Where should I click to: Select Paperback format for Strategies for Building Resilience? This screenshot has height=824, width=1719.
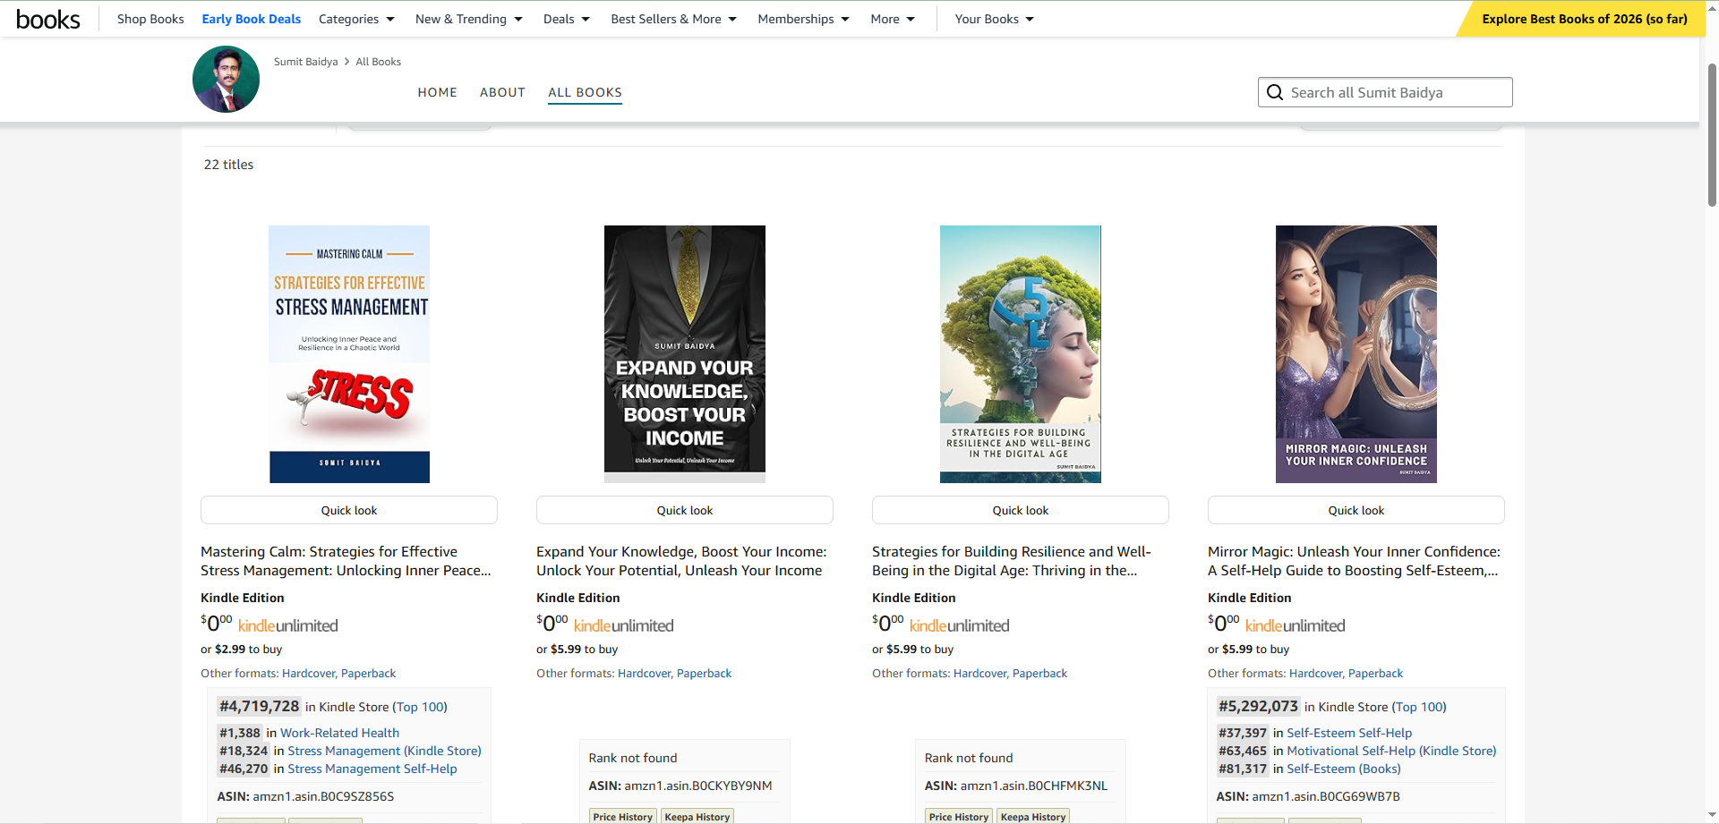click(1039, 674)
